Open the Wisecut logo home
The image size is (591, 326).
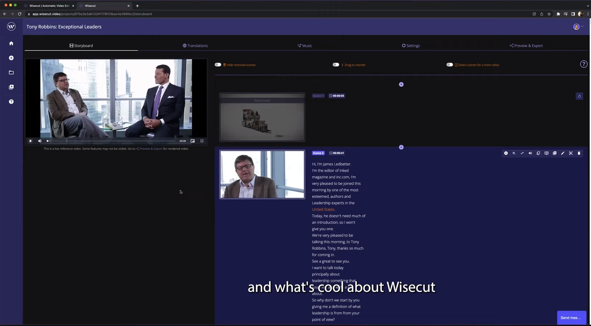pos(11,27)
